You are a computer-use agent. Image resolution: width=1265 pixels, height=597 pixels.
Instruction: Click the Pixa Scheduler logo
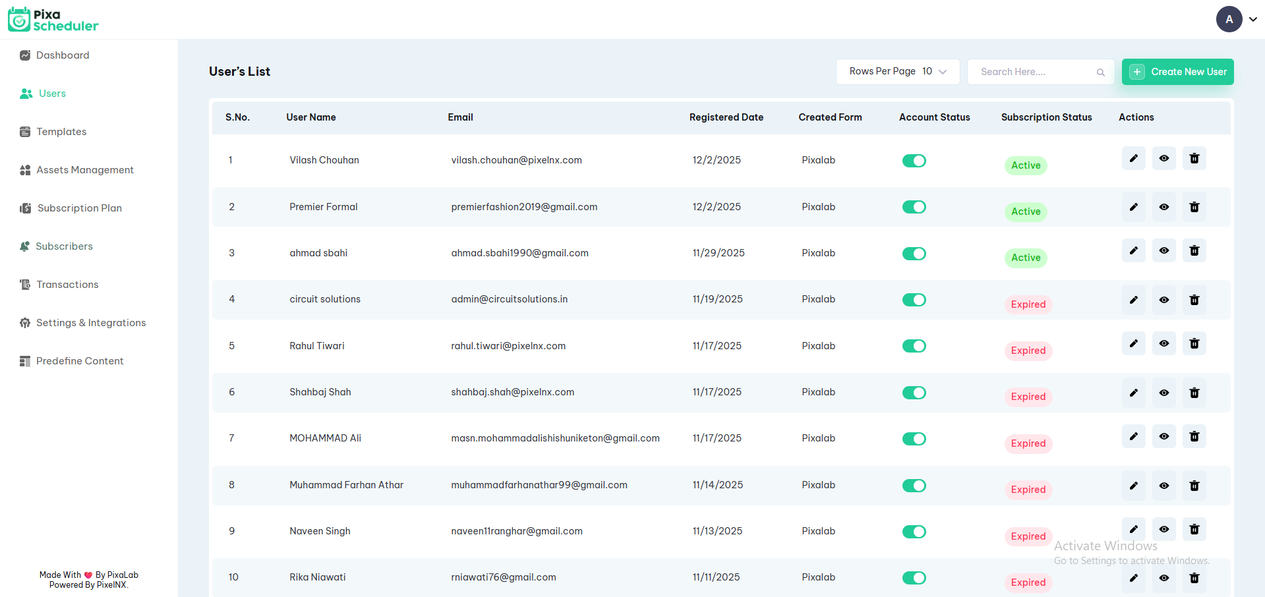pos(53,20)
